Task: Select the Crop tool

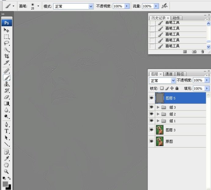Action: pos(6,56)
